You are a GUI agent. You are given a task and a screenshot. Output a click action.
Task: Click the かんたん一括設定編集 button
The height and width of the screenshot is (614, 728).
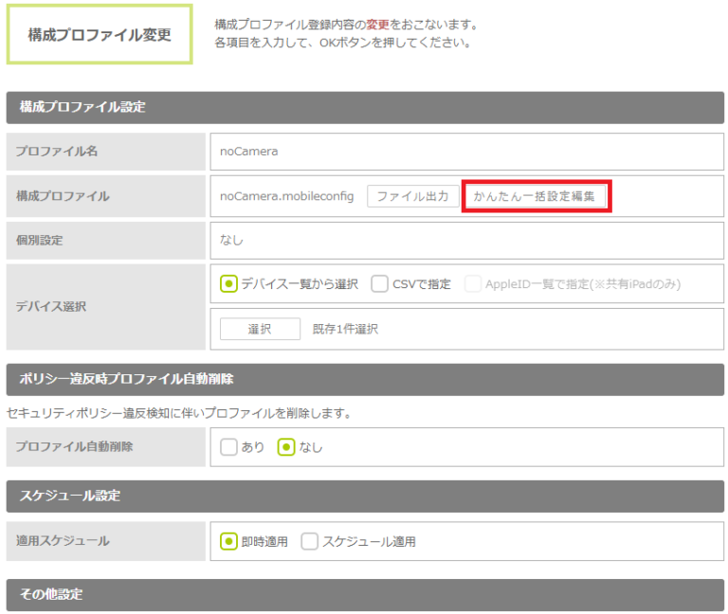click(535, 196)
